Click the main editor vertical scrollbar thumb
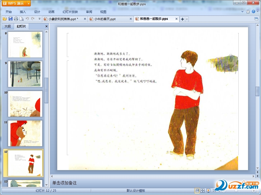Image resolution: width=261 pixels, height=195 pixels. tap(257, 91)
